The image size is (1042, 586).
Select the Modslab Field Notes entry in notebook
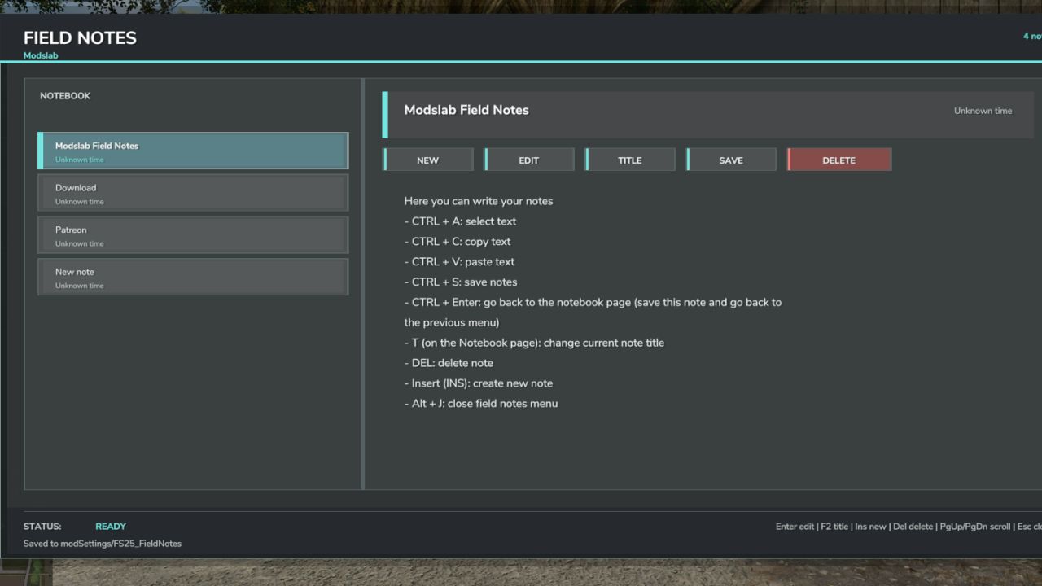[193, 151]
